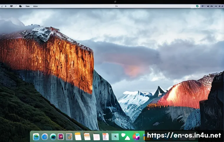Open the teal square dock icon with dark glyph
This screenshot has height=142, width=224.
pyautogui.click(x=115, y=137)
